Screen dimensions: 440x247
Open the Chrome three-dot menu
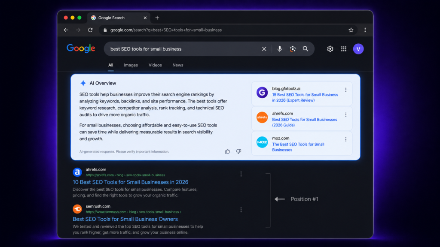(365, 30)
